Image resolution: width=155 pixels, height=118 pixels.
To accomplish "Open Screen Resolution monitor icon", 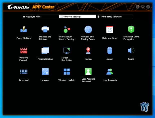I will coord(67,50).
